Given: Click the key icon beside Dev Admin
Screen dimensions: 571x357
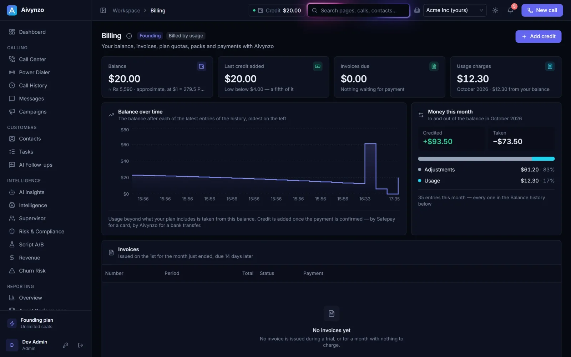Looking at the screenshot, I should tap(66, 345).
